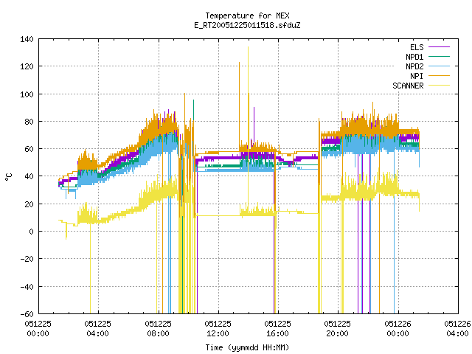Click the yellow SCANNER legend line
This screenshot has height=354, width=472.
440,86
